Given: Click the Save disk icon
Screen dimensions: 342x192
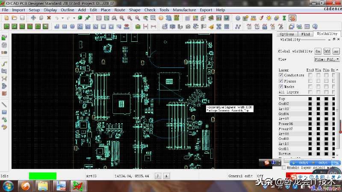Looking at the screenshot, I should coord(22,18).
